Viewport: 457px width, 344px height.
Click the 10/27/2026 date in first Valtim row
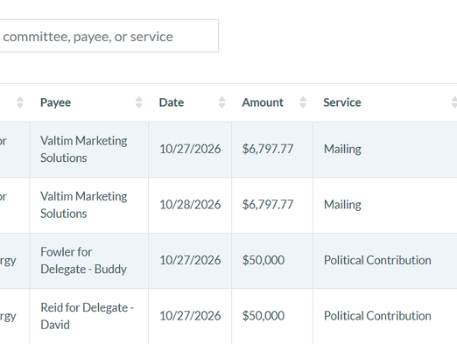[x=190, y=149]
